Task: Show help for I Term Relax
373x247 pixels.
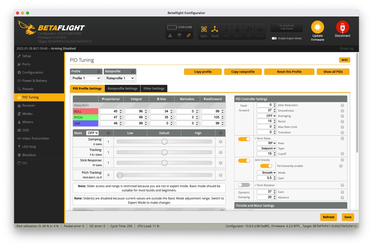Action: tap(342, 138)
